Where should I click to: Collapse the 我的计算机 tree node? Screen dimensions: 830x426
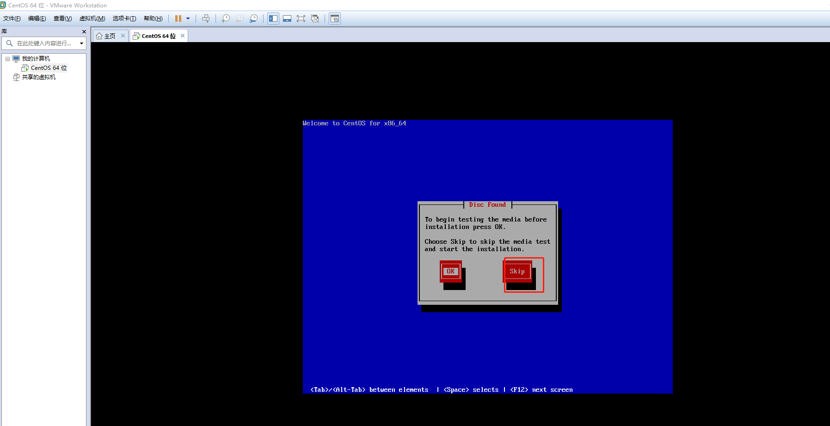coord(7,59)
